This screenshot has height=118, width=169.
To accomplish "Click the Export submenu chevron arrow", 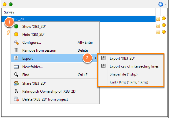I will click(x=95, y=58).
